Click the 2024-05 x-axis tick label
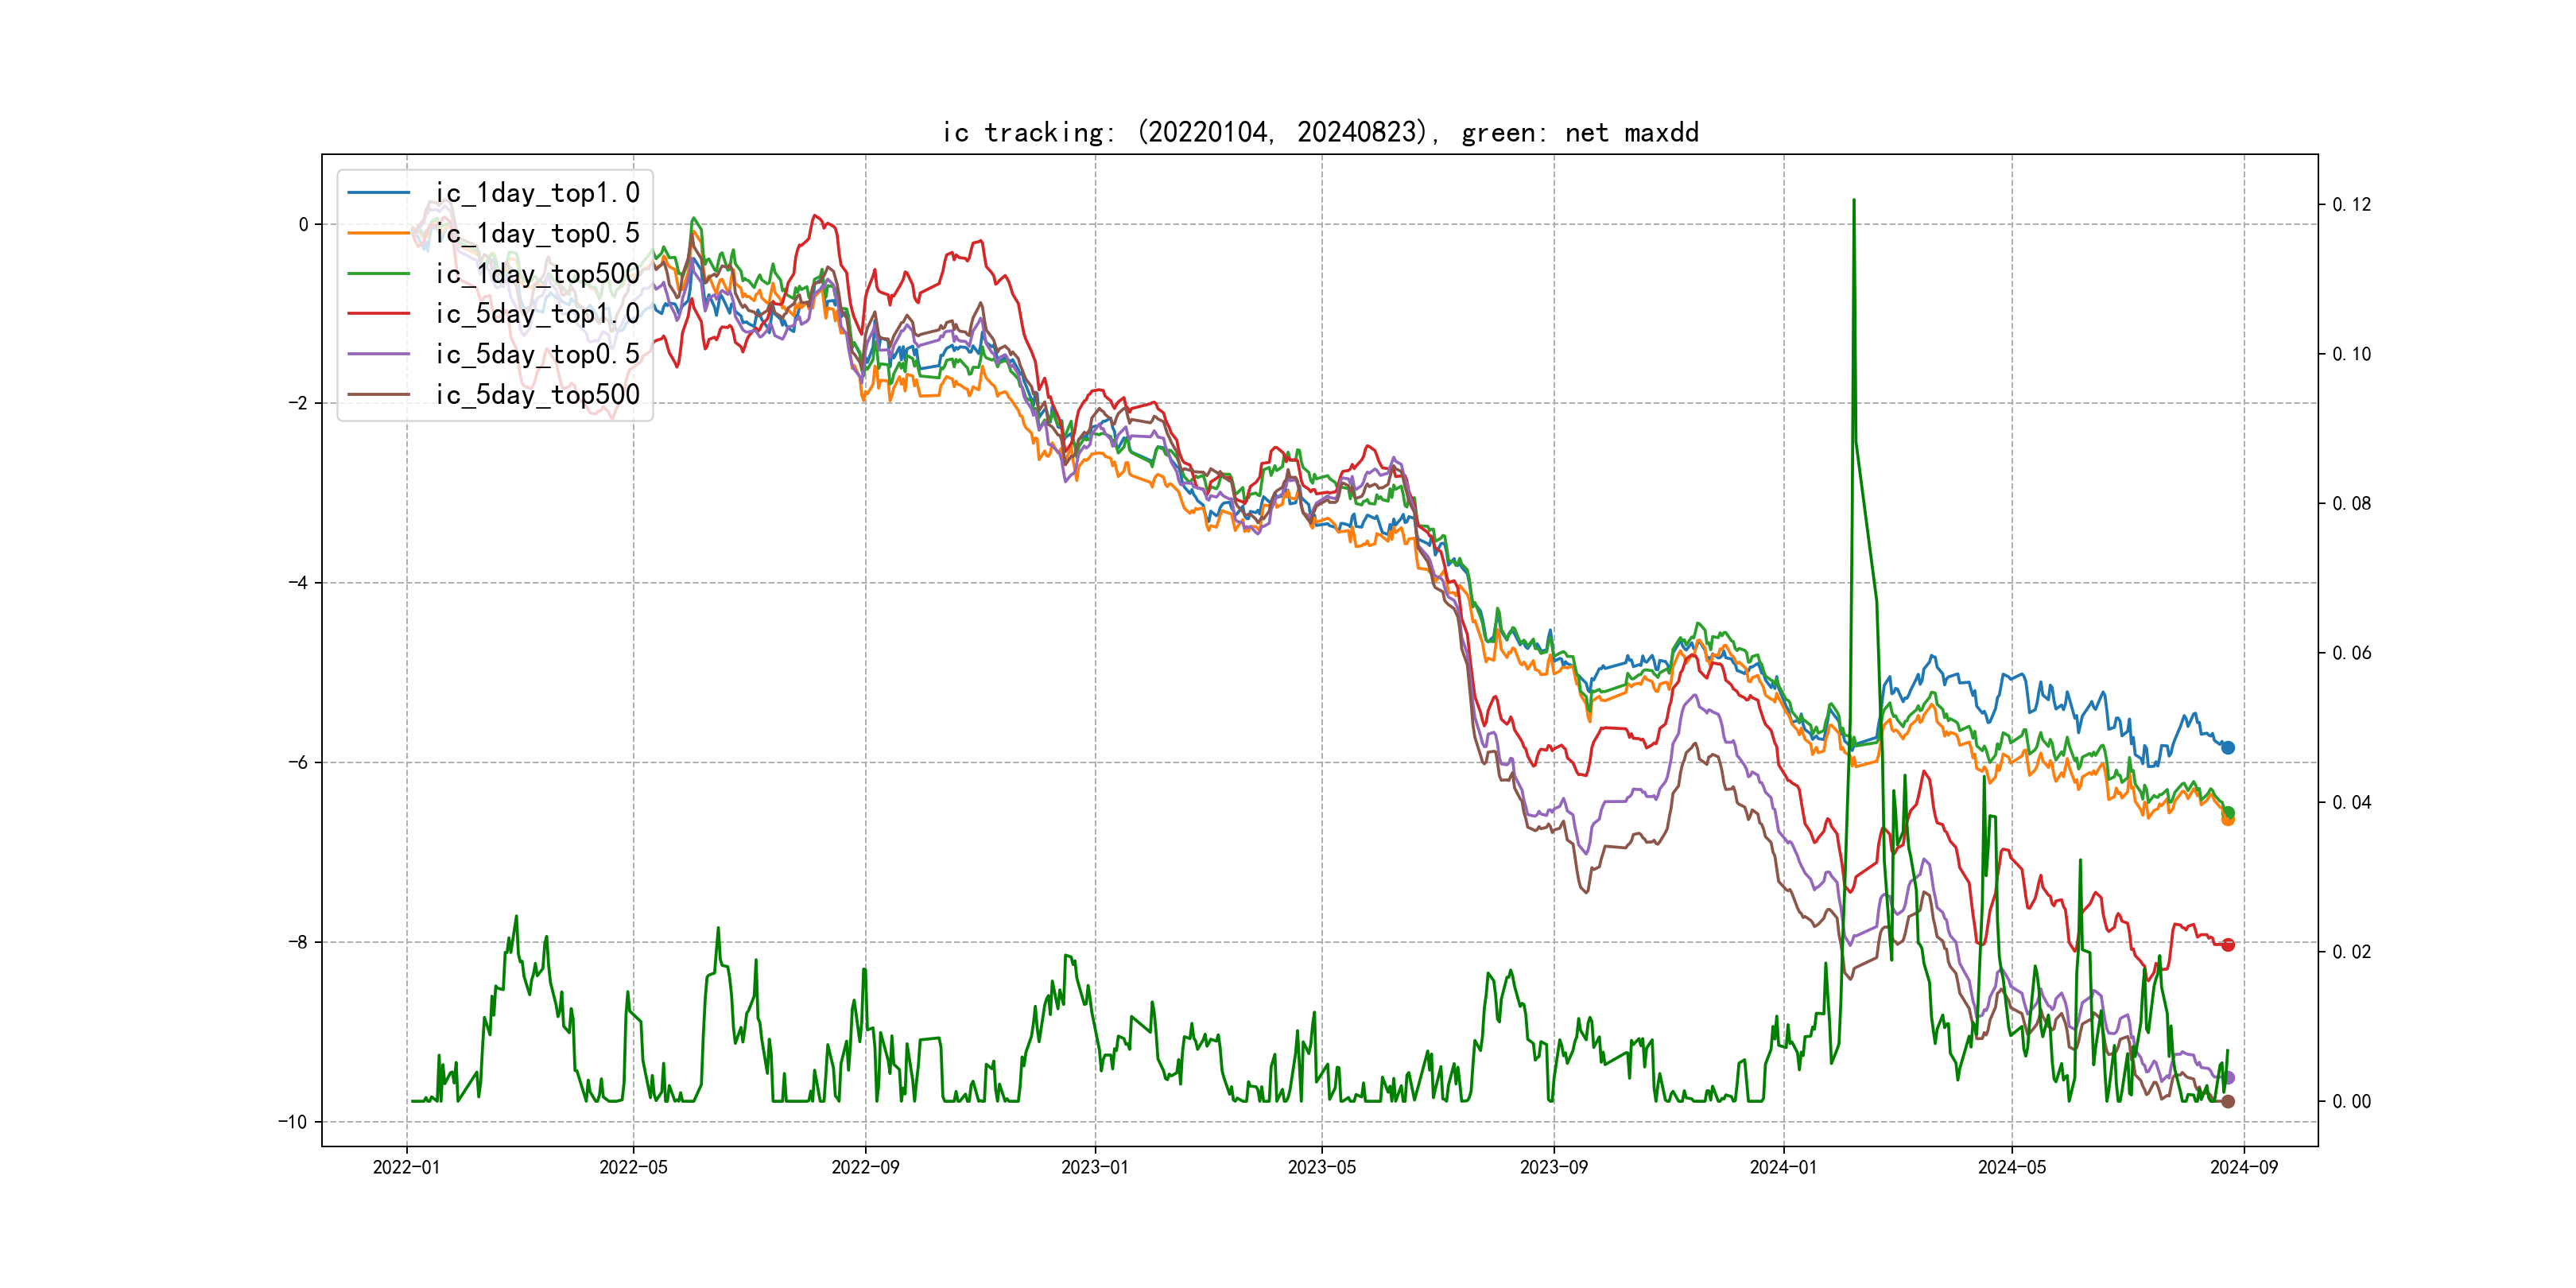This screenshot has width=2576, height=1288. pyautogui.click(x=2012, y=1167)
